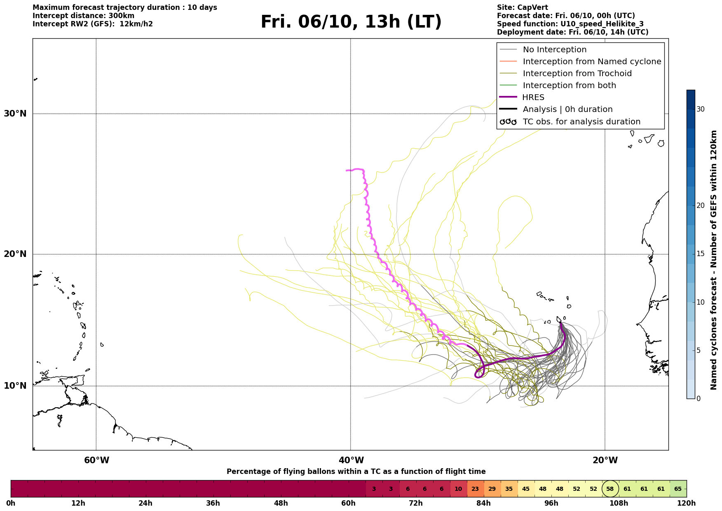Viewport: 722px width, 511px height.
Task: Click the "HRES" legend label
Action: [x=534, y=97]
